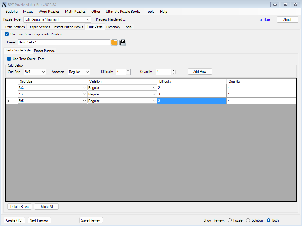
Task: Open the Tutorials link
Action: pos(264,20)
